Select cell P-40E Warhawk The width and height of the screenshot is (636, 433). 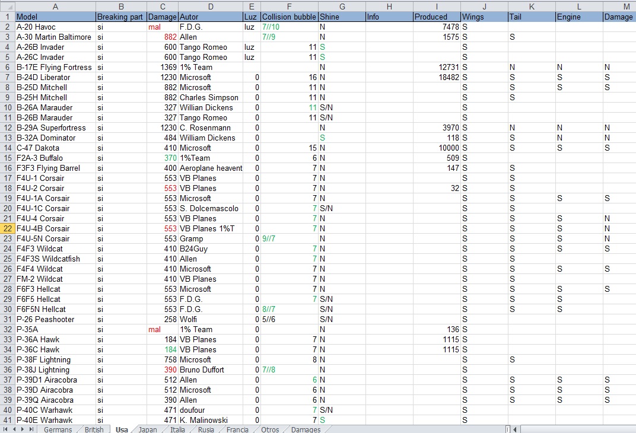pos(56,420)
